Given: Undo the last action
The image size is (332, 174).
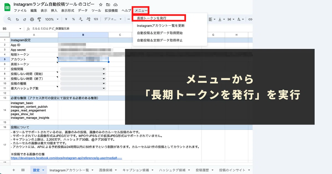Looking at the screenshot, I should click(17, 19).
